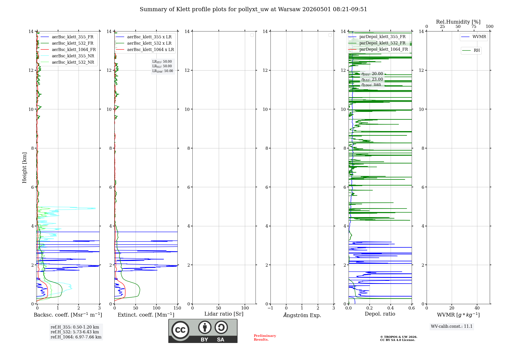Click the red Preliminary Results text

click(x=265, y=338)
